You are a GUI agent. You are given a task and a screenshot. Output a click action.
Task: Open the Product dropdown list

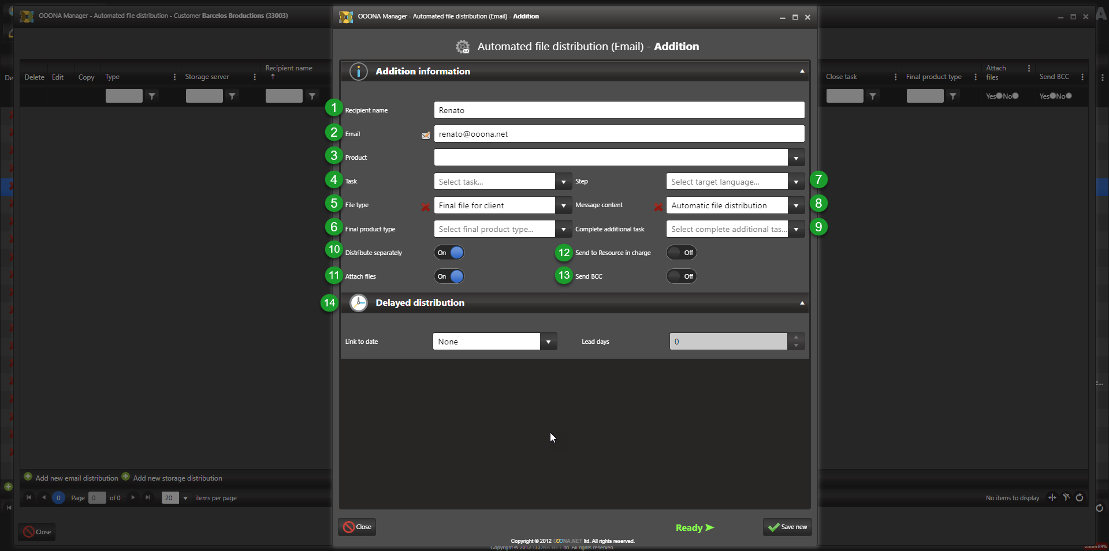click(x=796, y=158)
